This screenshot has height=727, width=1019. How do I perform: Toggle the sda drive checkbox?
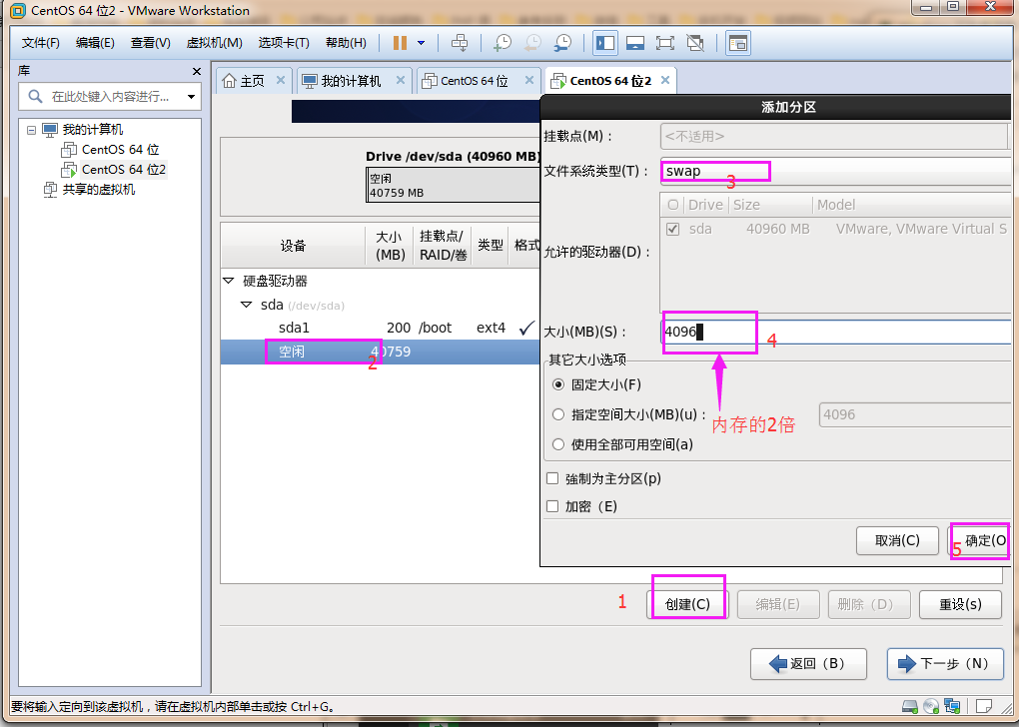[673, 229]
